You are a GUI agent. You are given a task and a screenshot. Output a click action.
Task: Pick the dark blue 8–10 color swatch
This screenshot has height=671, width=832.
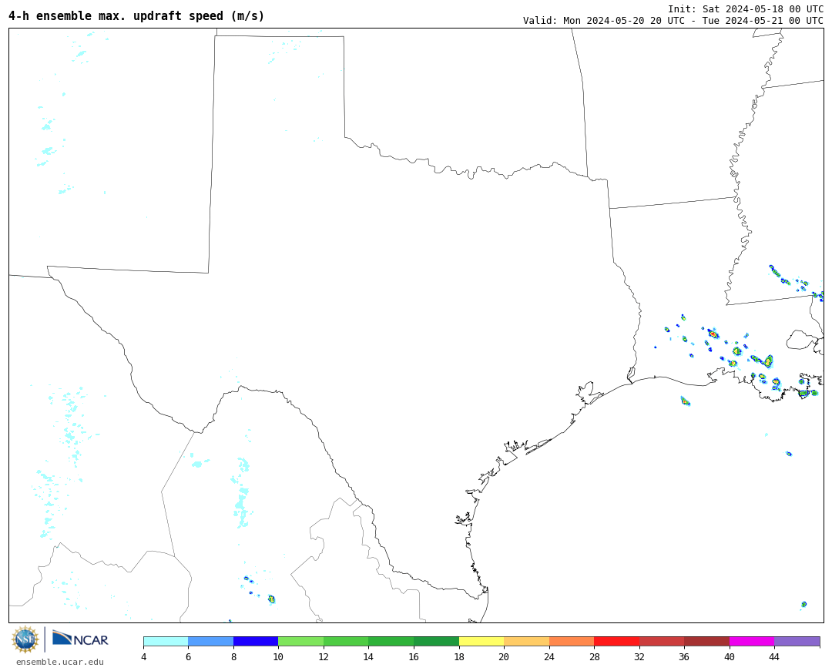coord(256,642)
